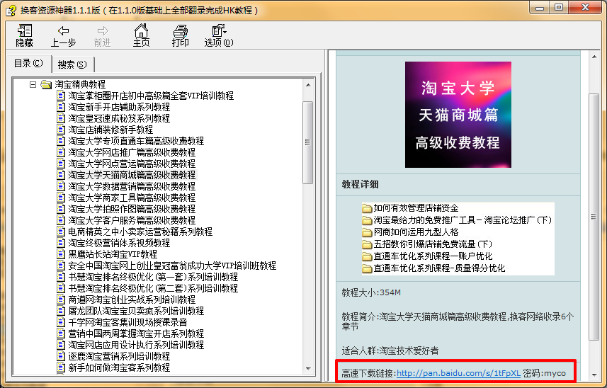The image size is (607, 388).
Task: Select the 淘宝精典教程 folder icon
Action: pyautogui.click(x=46, y=84)
